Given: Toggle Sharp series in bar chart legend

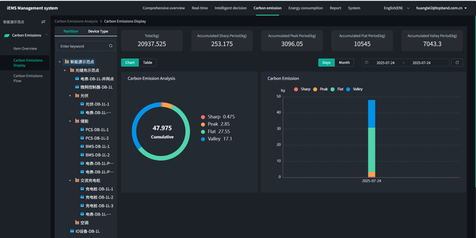Looking at the screenshot, I should (x=302, y=89).
